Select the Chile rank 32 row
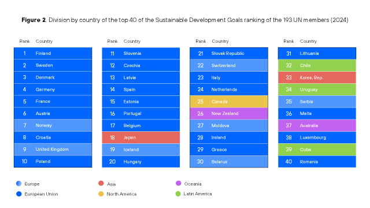 [x=317, y=65]
